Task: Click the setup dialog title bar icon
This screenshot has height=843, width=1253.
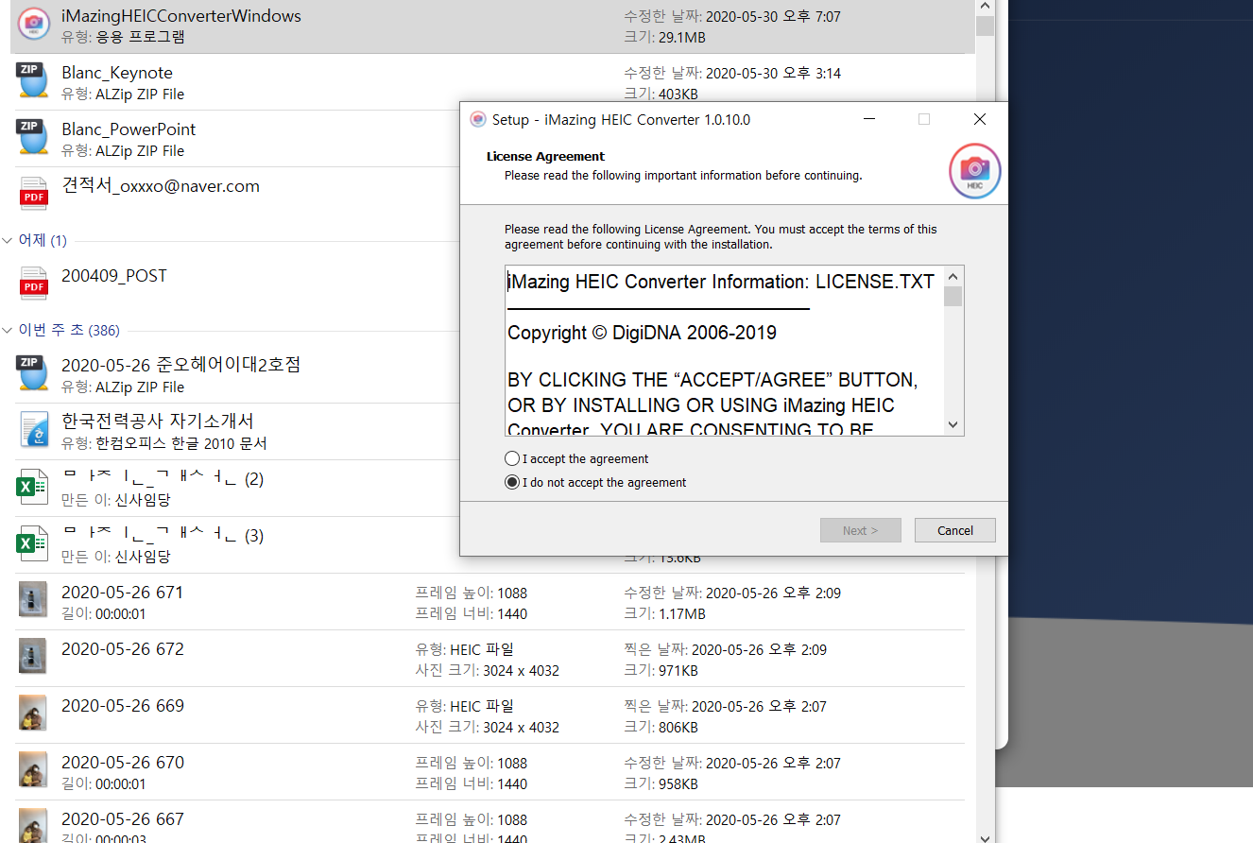Action: coord(477,119)
